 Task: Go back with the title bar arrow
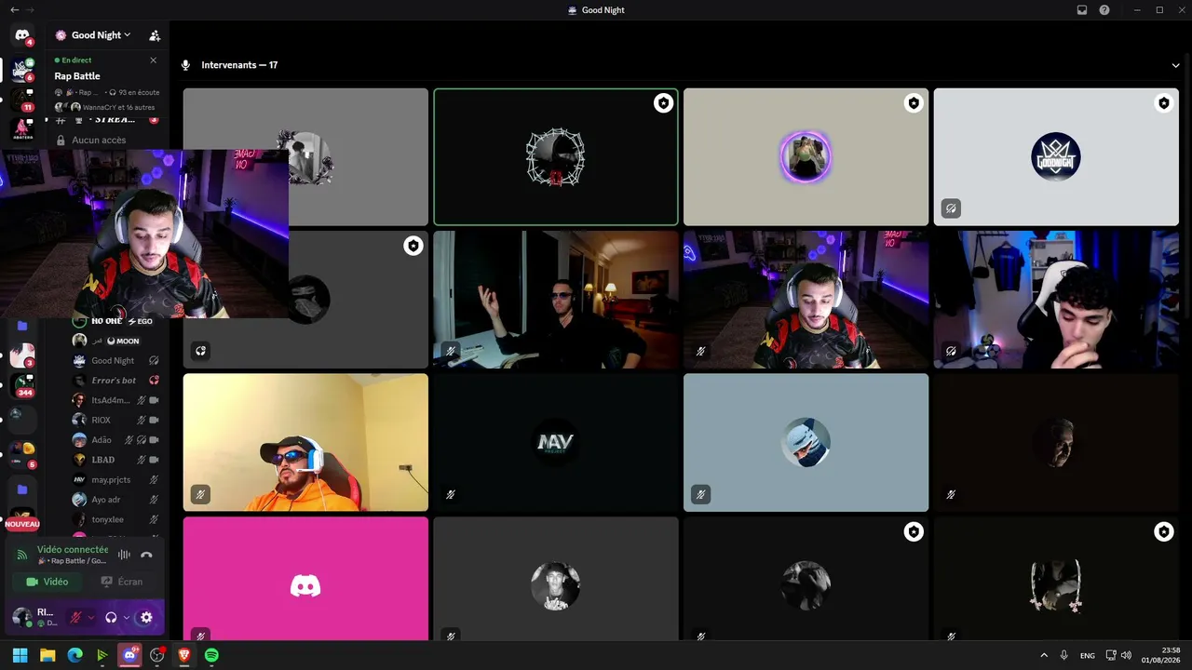click(x=13, y=9)
